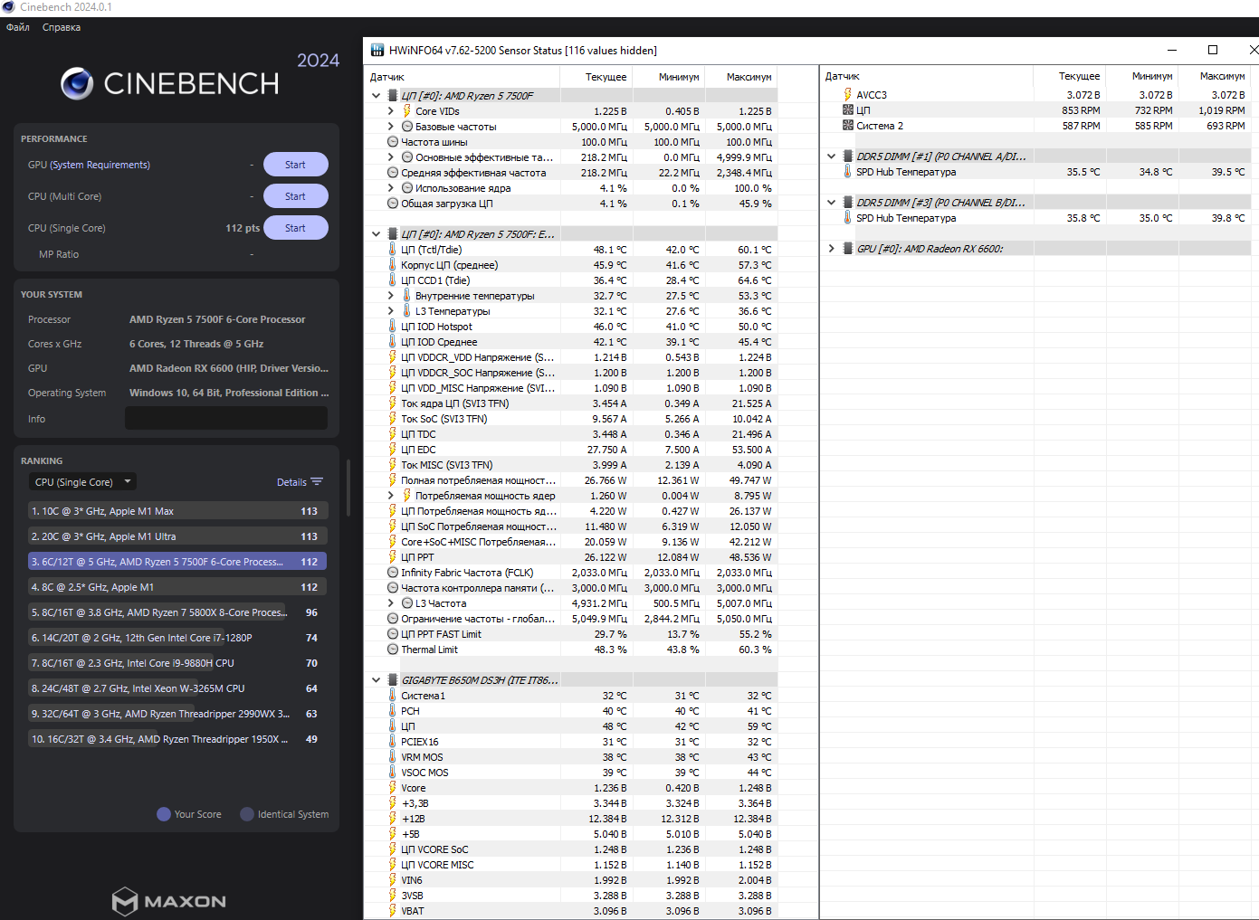
Task: Click the ЦП PPT FAST Limit gauge icon
Action: [x=393, y=634]
